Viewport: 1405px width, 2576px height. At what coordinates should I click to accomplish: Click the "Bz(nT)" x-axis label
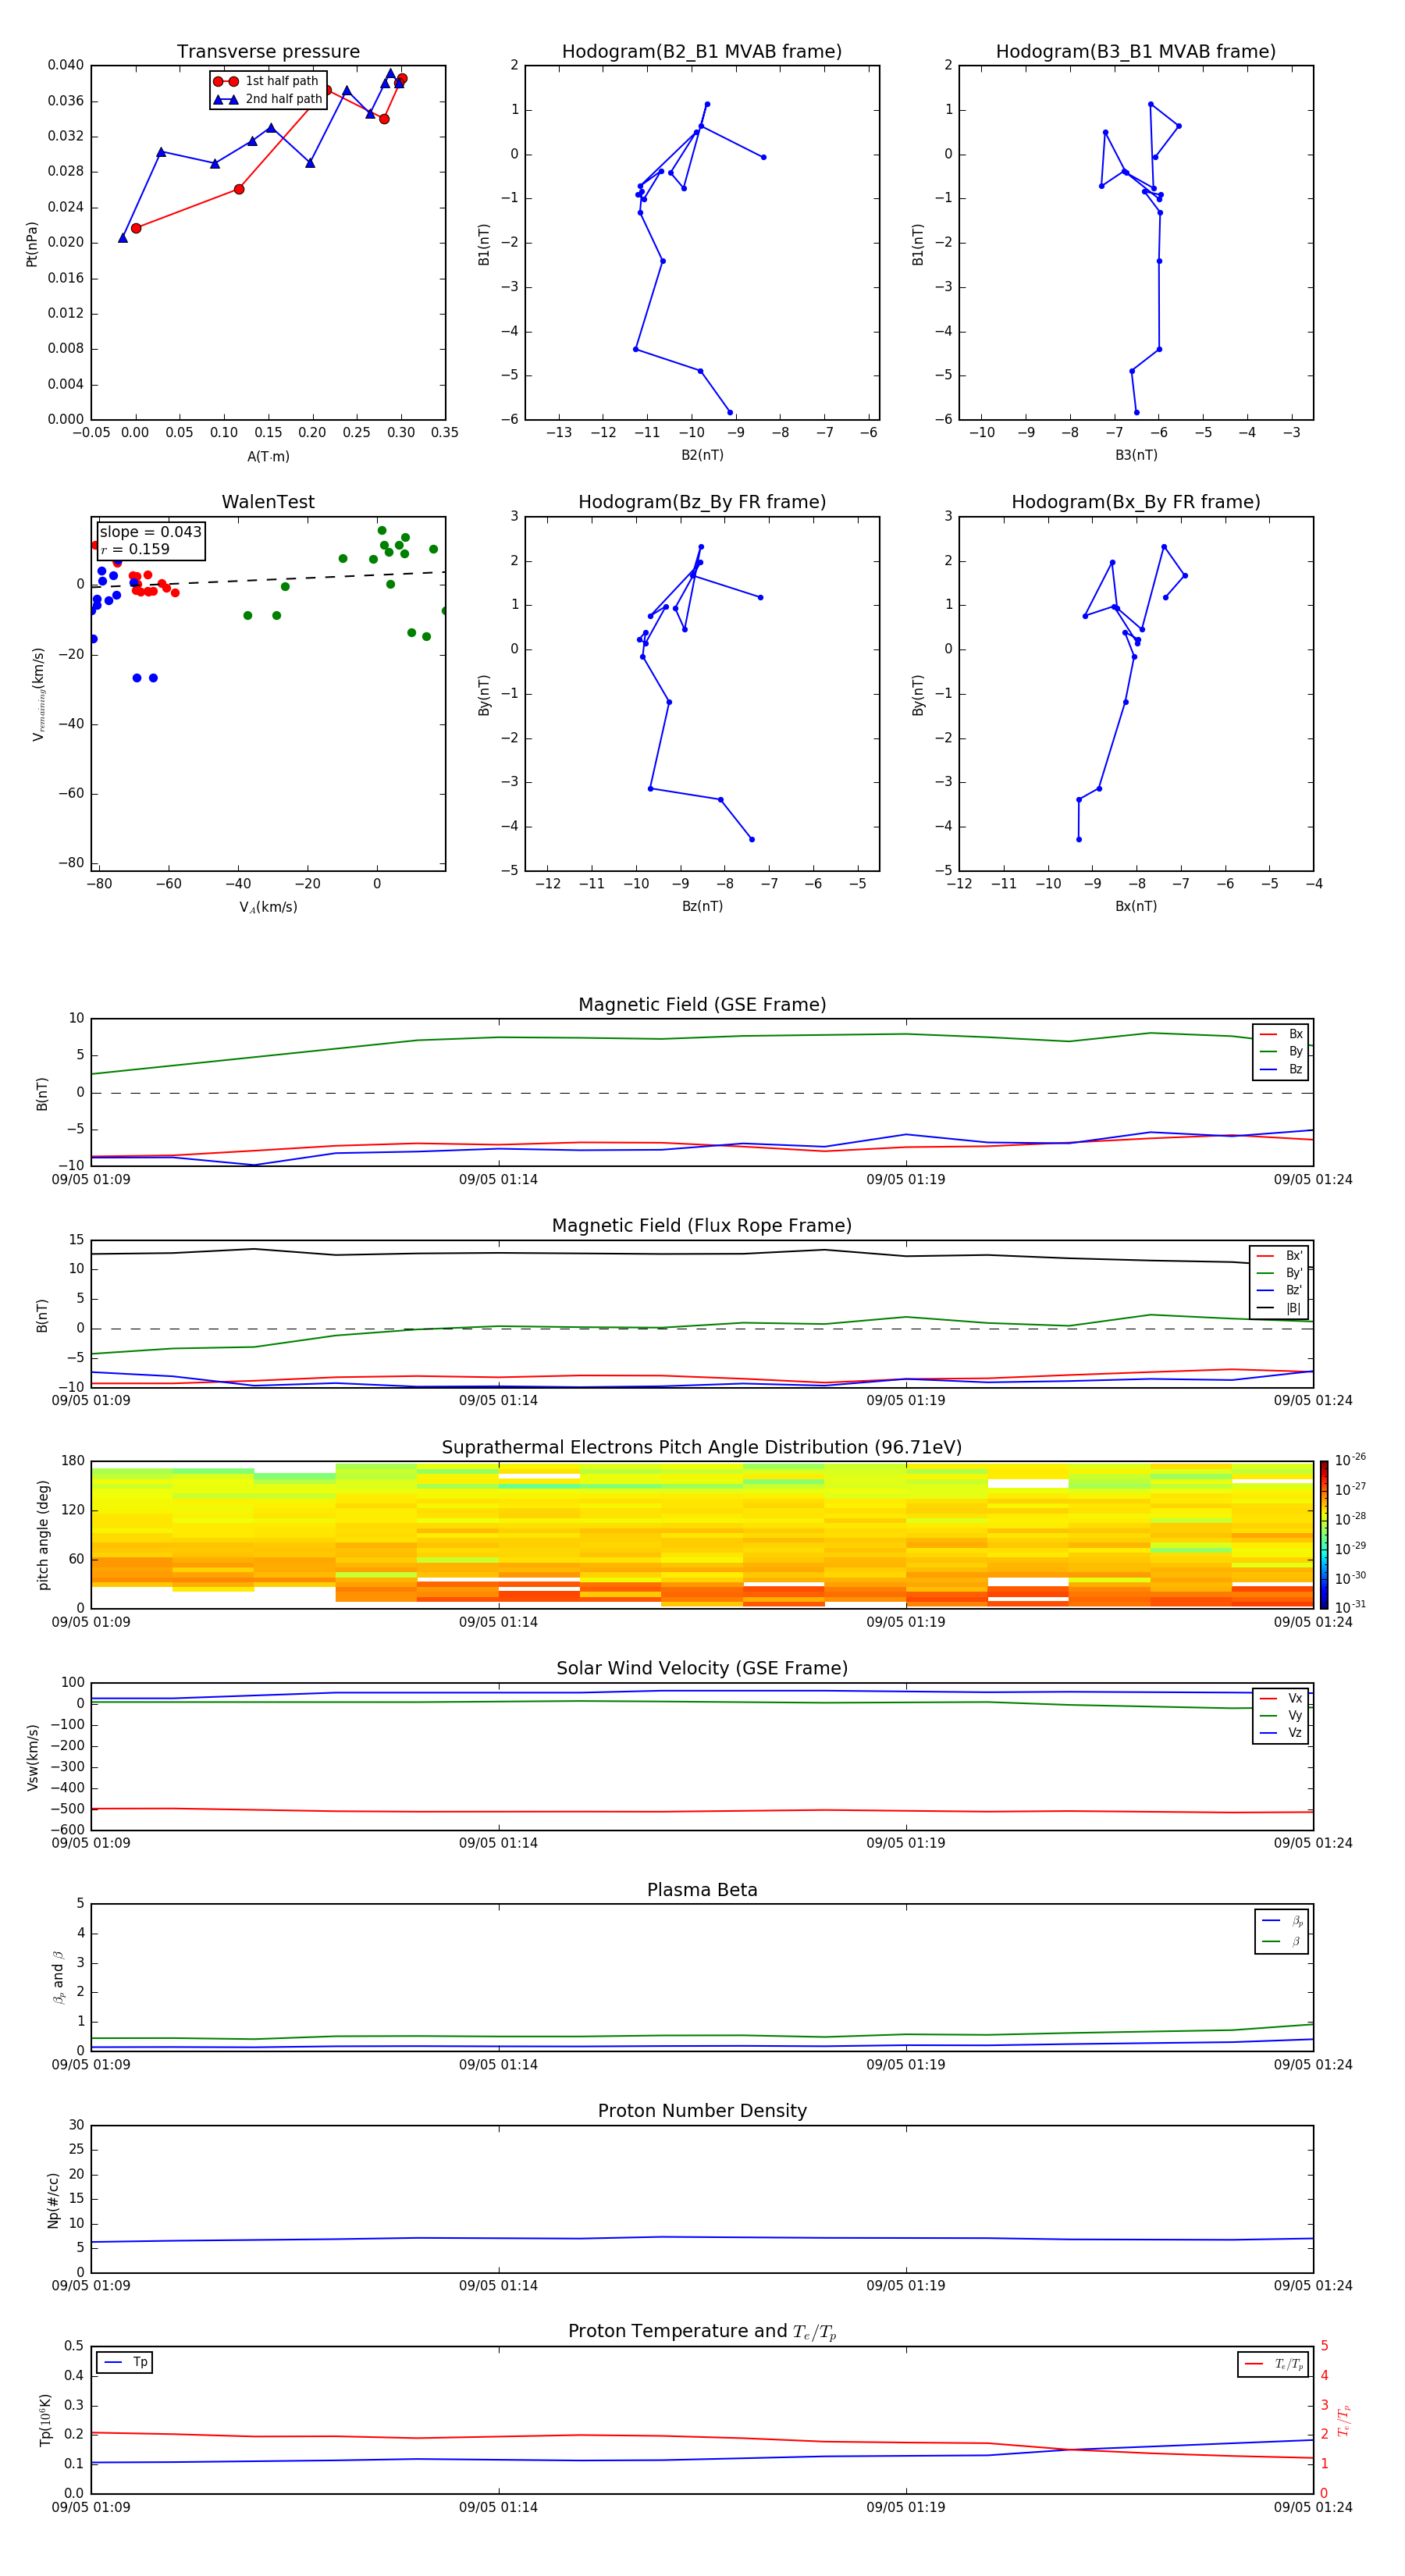coord(702,906)
